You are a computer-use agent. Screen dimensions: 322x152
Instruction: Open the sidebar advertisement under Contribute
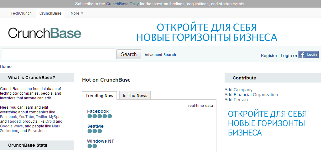pyautogui.click(x=267, y=123)
